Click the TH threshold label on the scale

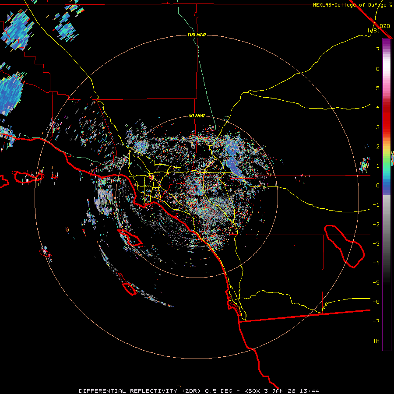tap(376, 341)
